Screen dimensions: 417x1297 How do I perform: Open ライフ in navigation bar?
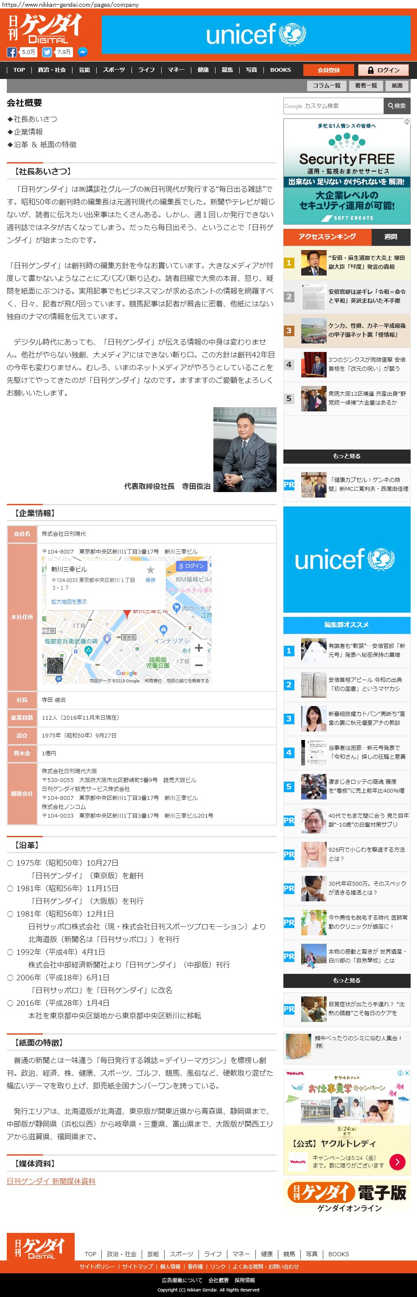click(x=146, y=70)
